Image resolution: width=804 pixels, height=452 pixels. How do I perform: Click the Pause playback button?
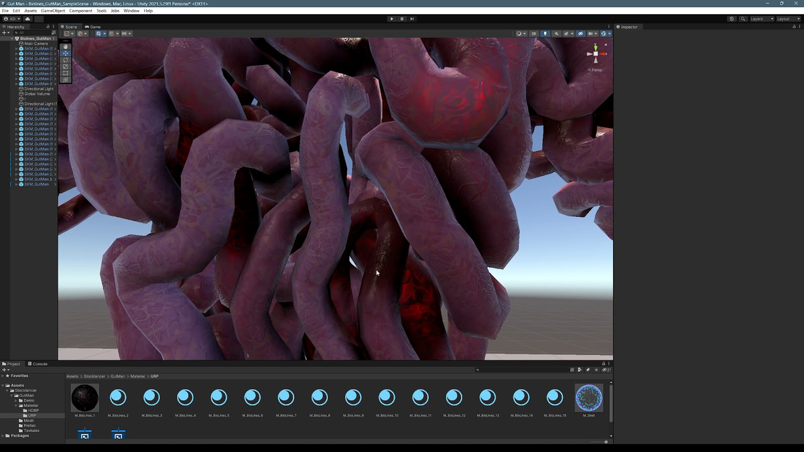click(x=402, y=19)
